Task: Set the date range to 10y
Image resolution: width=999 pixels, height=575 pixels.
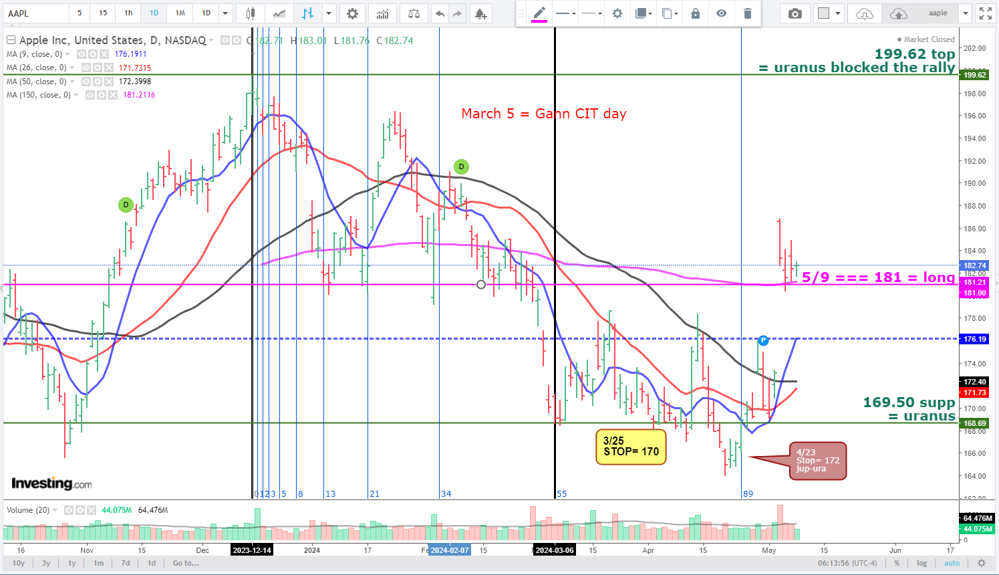Action: 19,563
